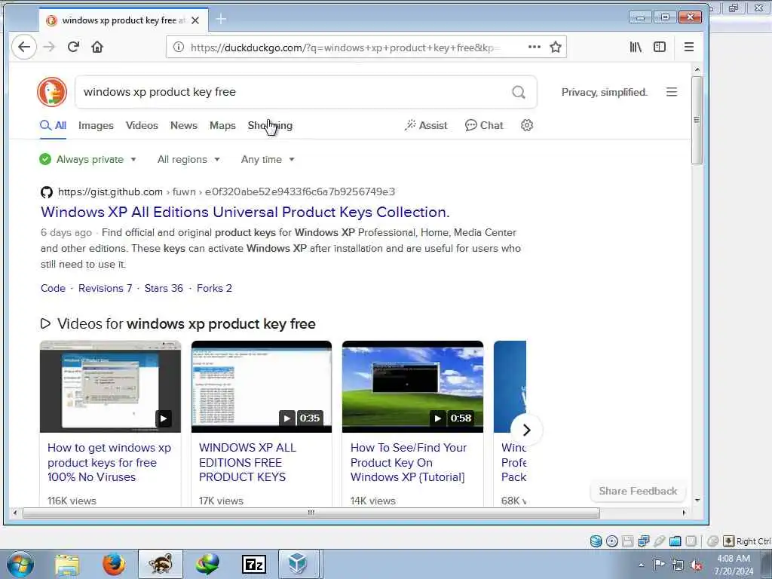Screen dimensions: 772x579
Task: Click the horizontal scrollbar thumb
Action: coord(311,513)
